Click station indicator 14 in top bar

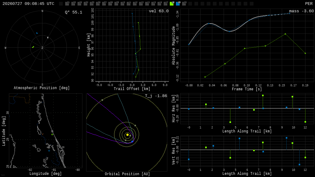tap(147, 4)
